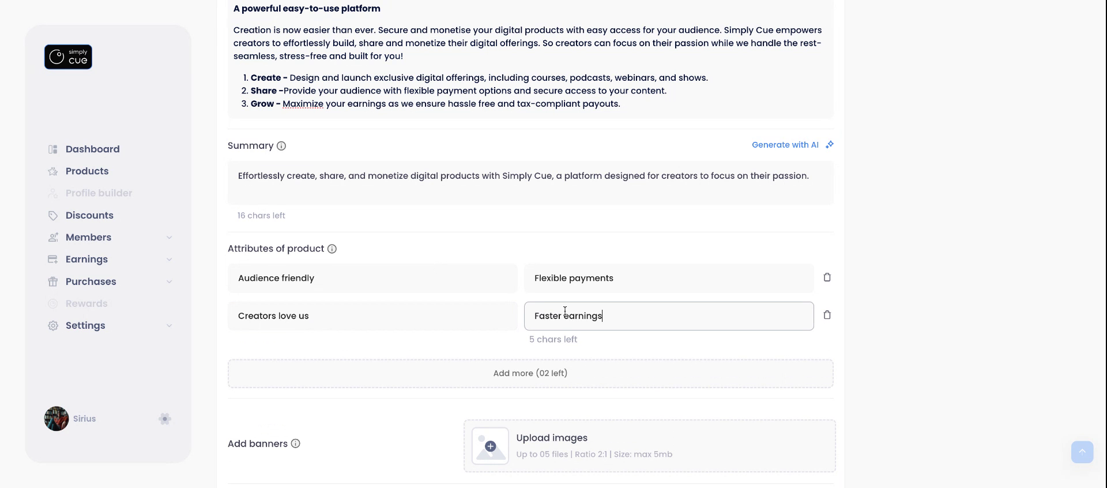1107x488 pixels.
Task: Open the Discounts section
Action: click(x=89, y=215)
